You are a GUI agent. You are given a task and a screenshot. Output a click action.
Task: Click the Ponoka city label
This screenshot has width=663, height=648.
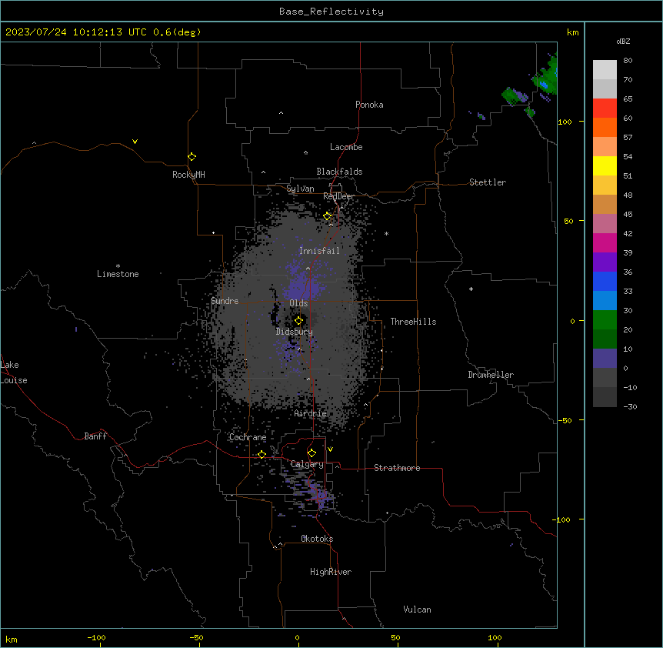click(369, 105)
